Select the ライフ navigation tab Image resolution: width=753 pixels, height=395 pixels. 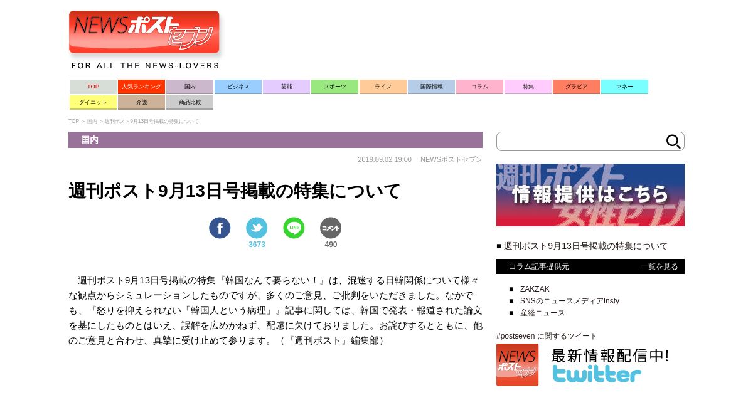383,87
